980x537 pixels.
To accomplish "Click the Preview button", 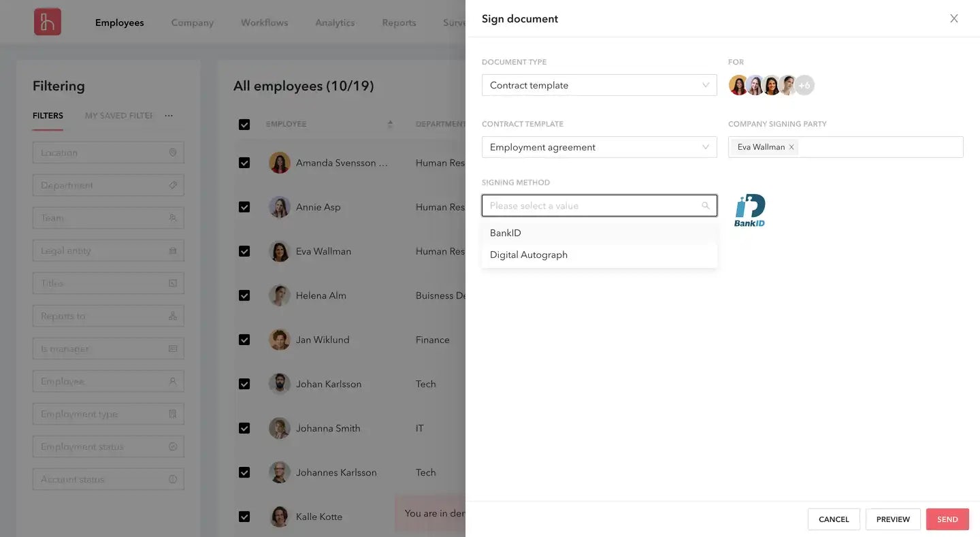I will [893, 519].
